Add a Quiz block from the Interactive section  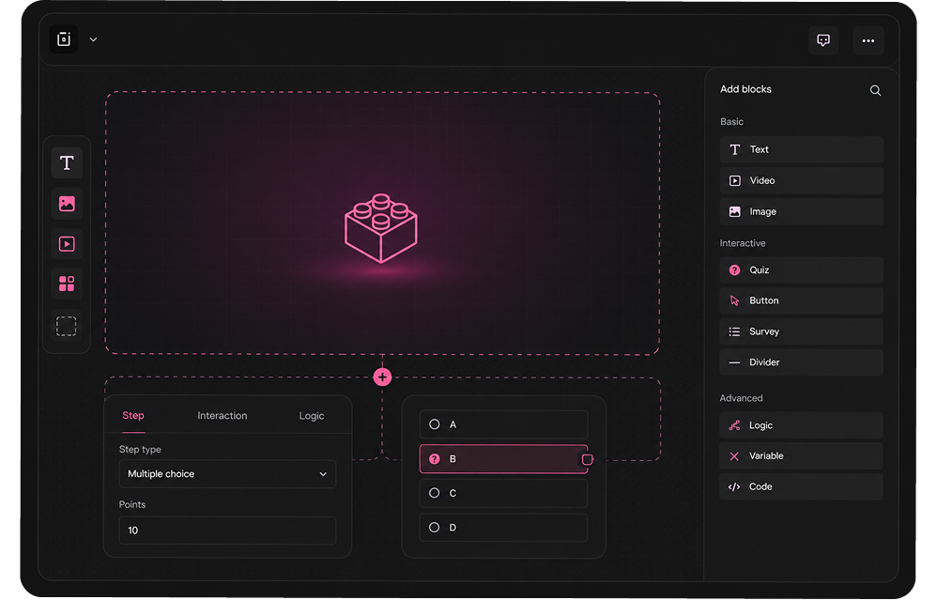click(801, 270)
